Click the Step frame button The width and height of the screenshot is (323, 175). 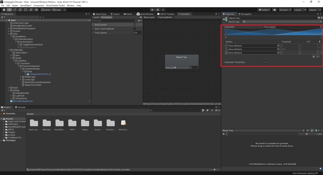[x=163, y=10]
